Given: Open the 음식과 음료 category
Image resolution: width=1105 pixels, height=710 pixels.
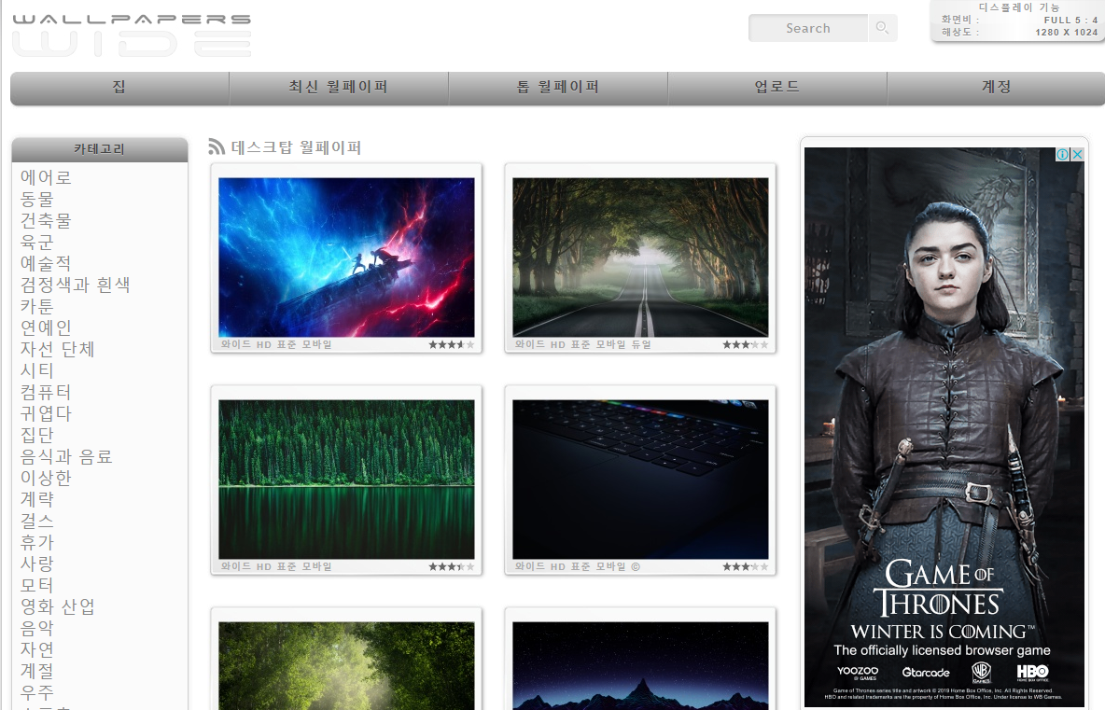Looking at the screenshot, I should tap(67, 456).
